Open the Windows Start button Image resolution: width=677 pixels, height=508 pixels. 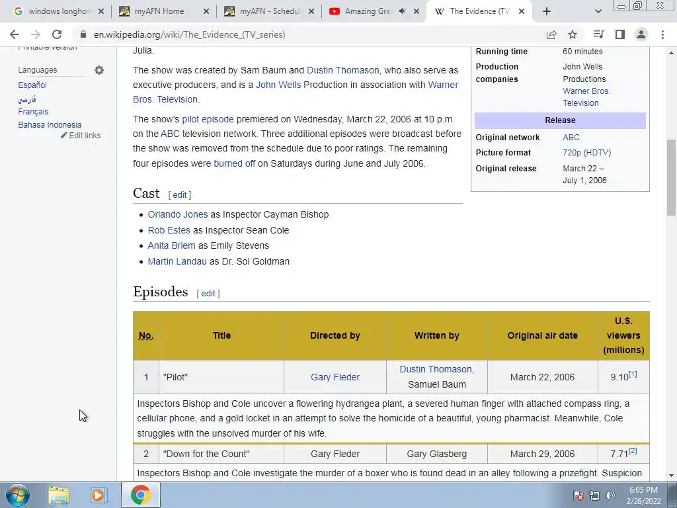pos(17,495)
